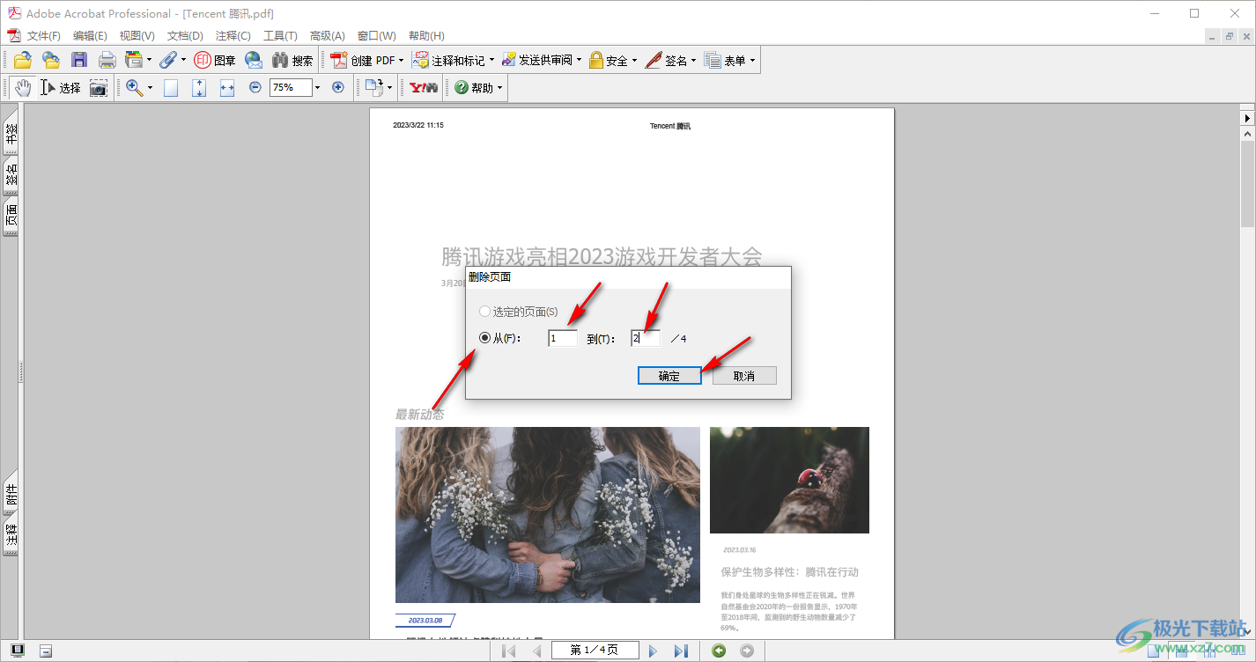Open the 高级(A) menu

point(328,36)
